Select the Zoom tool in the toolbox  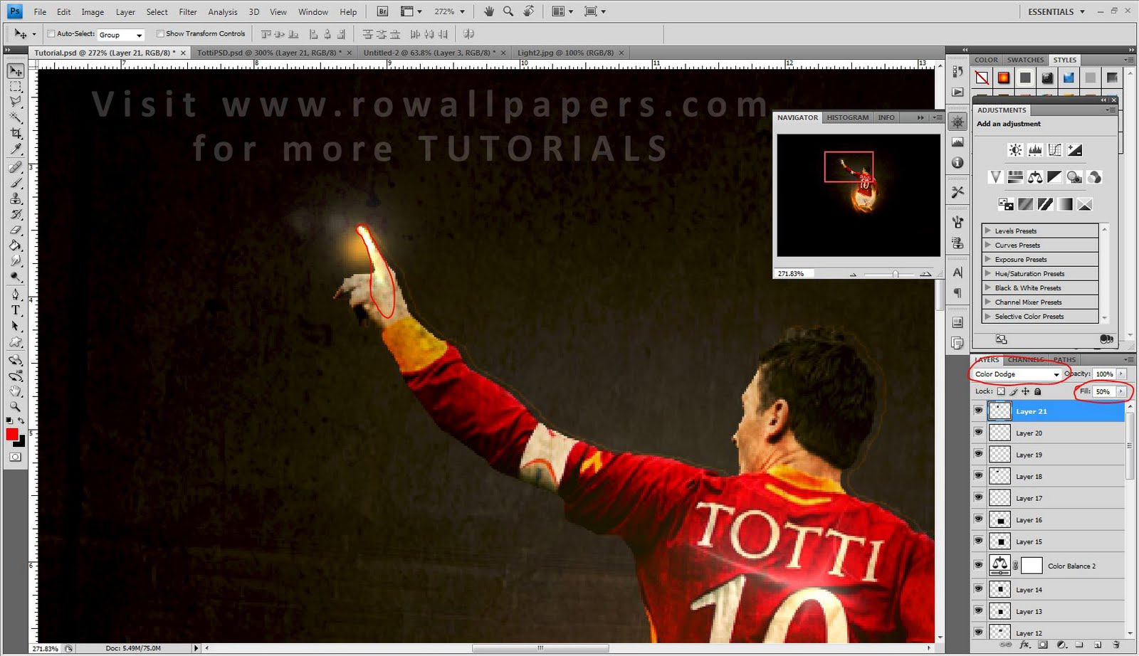(16, 406)
